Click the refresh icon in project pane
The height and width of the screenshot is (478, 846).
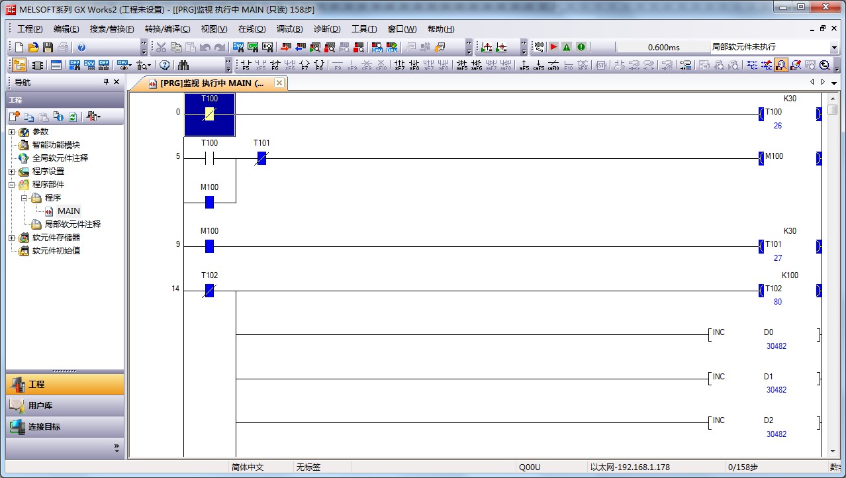[73, 117]
